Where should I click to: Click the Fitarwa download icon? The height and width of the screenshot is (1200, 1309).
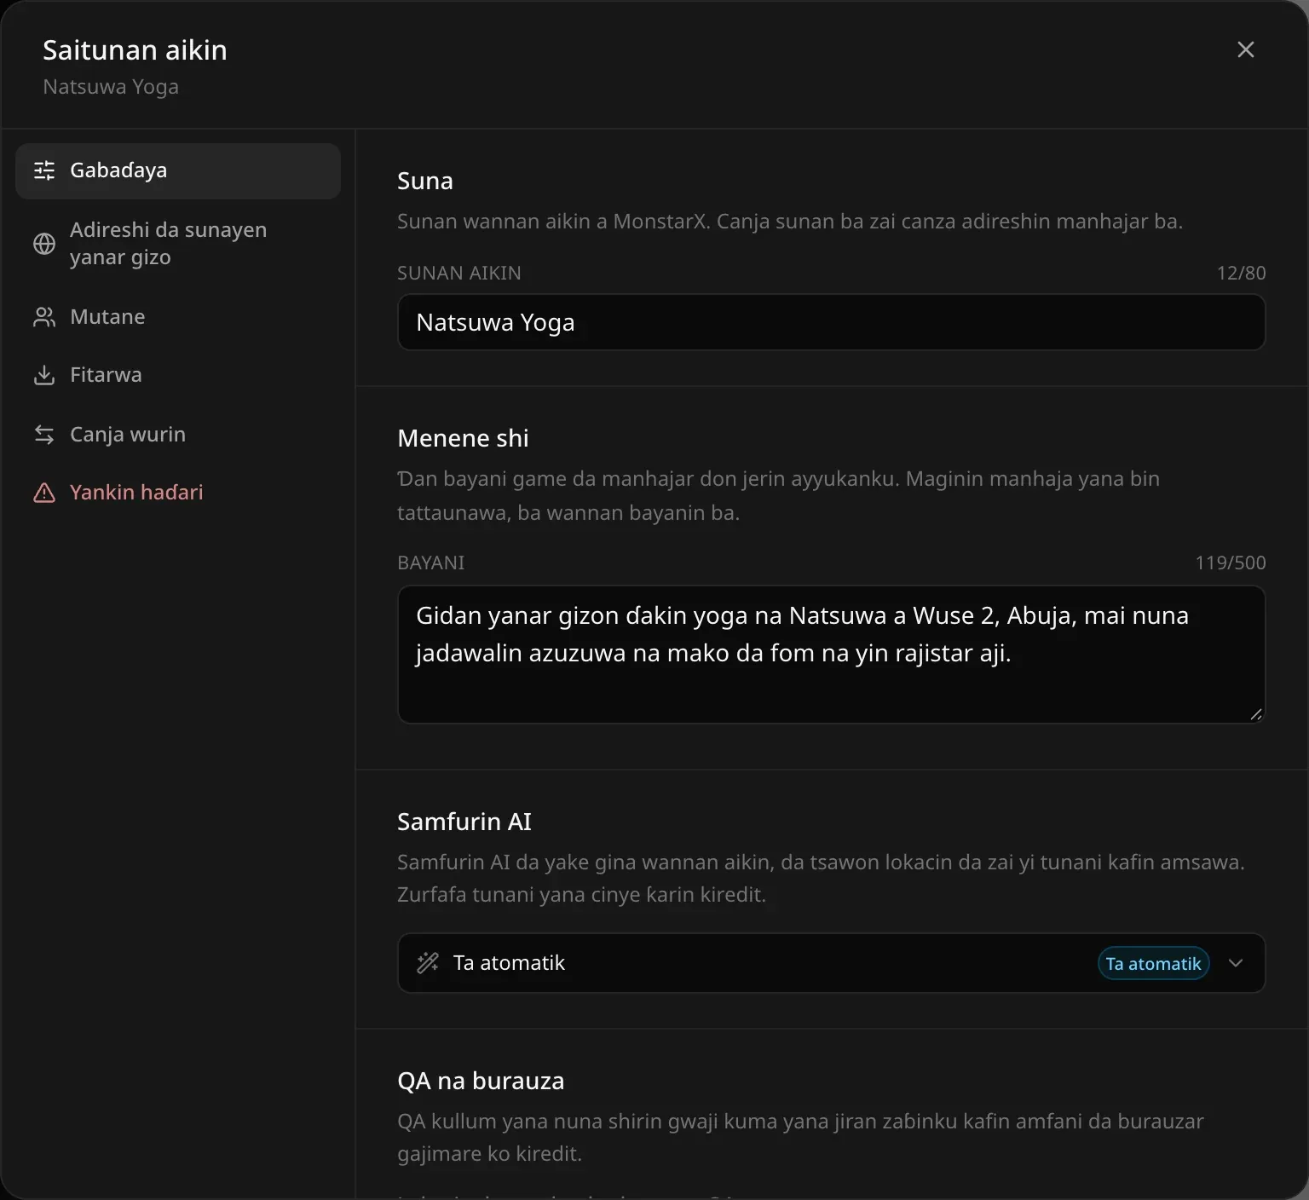[44, 375]
